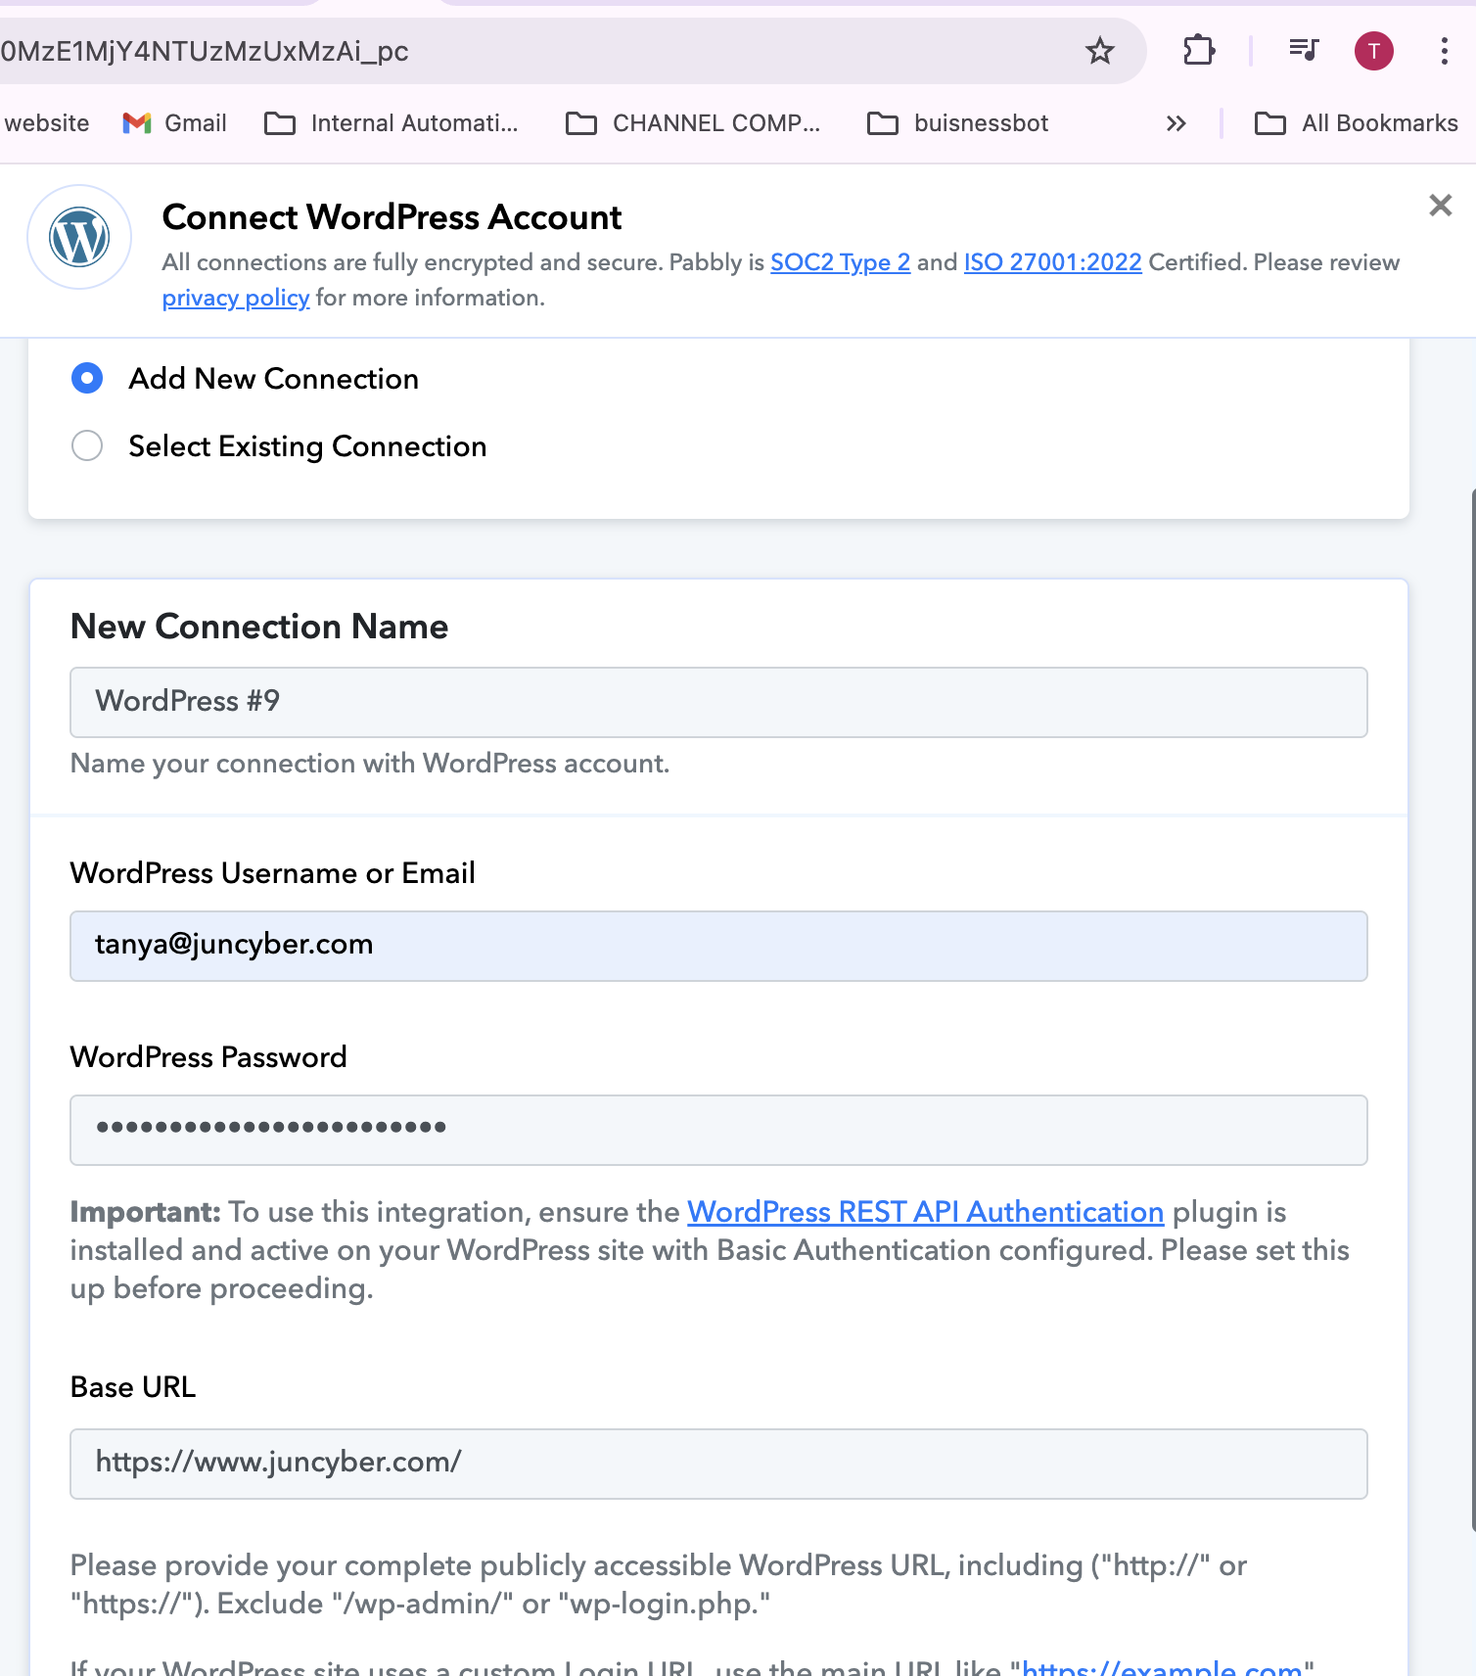Click the page vertical scrollbar
The image size is (1476, 1676).
click(1472, 1008)
